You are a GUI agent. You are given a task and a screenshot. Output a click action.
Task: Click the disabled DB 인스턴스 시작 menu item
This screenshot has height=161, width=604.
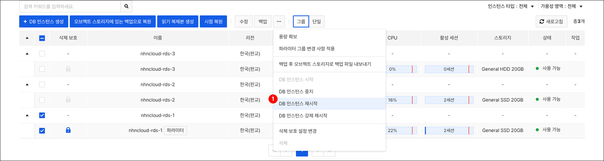click(330, 79)
